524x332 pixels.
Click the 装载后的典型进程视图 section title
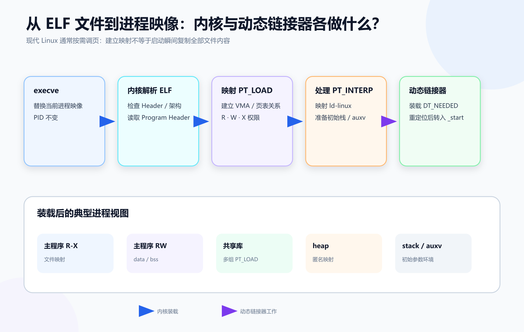(x=83, y=213)
